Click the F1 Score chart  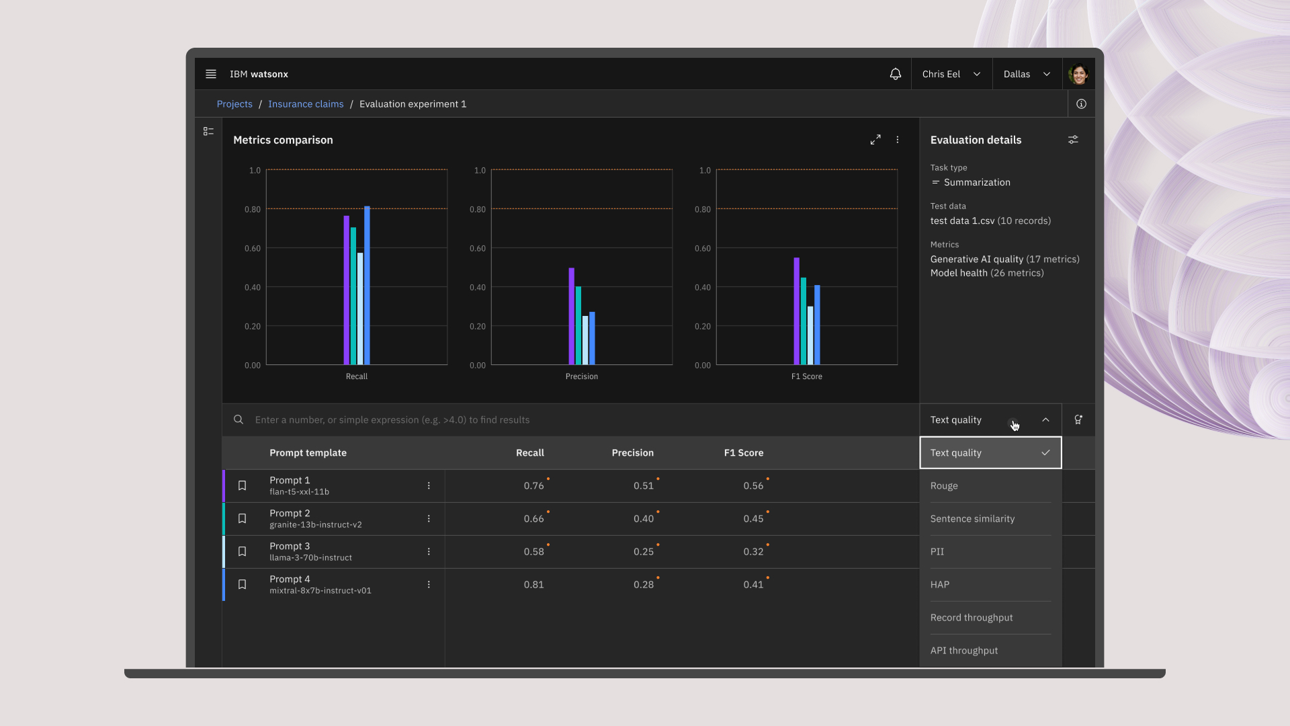[x=807, y=267]
